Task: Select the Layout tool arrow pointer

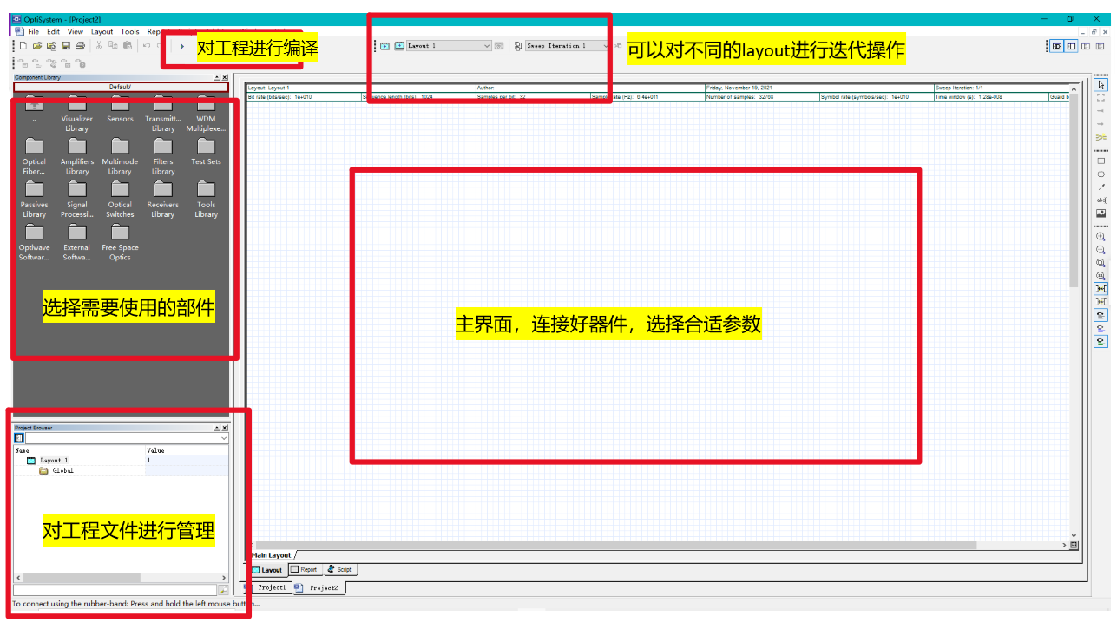Action: pos(1101,85)
